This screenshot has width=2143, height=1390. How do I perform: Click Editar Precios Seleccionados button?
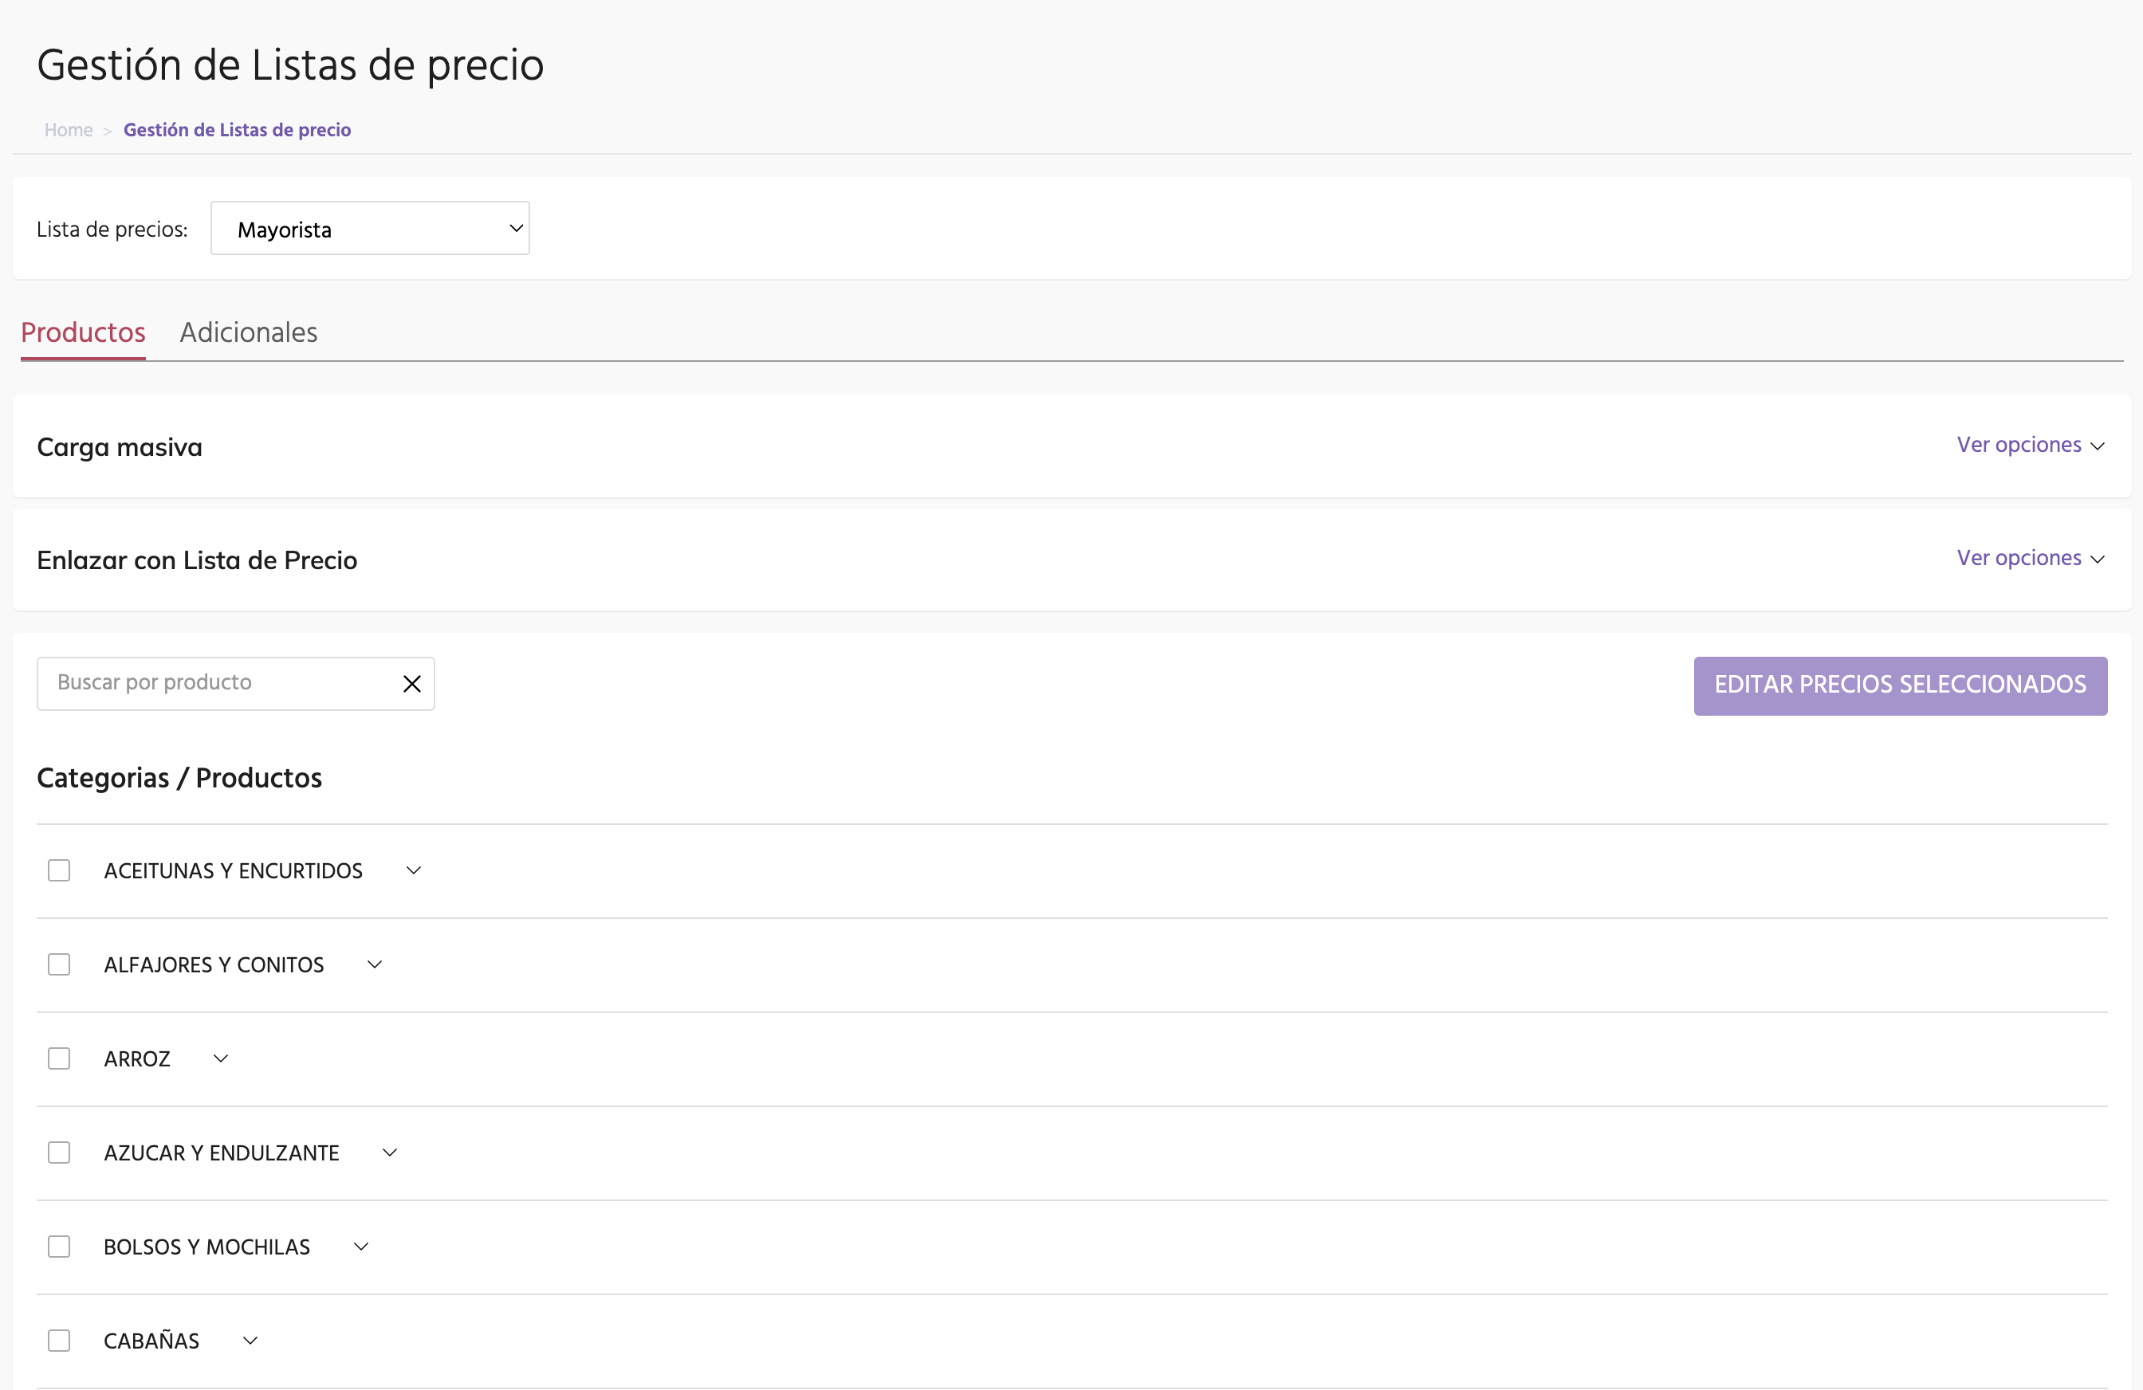click(1900, 686)
